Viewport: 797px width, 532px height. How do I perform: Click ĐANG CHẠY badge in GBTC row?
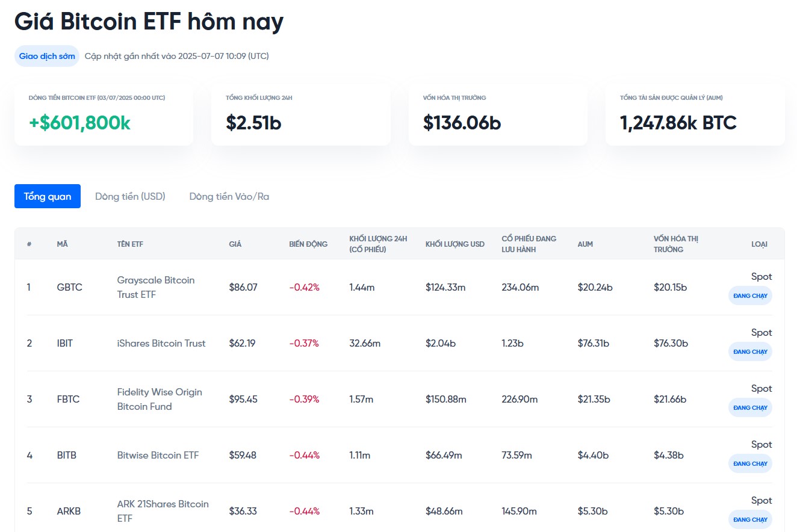pyautogui.click(x=750, y=296)
